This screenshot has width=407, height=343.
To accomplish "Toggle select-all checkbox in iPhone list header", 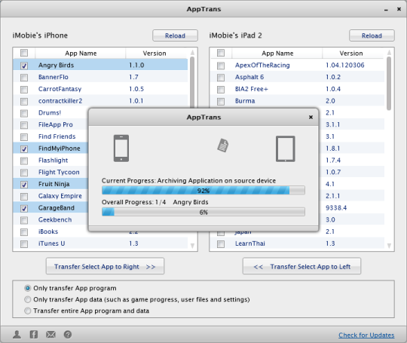I will click(24, 53).
